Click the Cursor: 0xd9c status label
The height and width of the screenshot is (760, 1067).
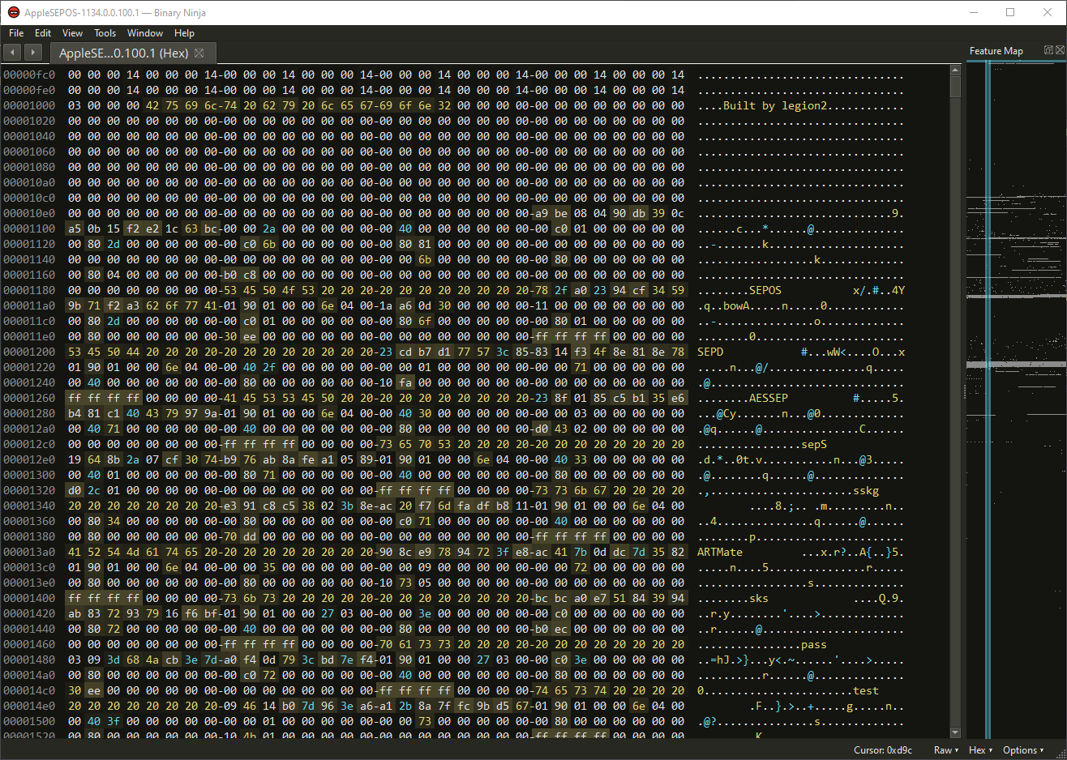[882, 750]
